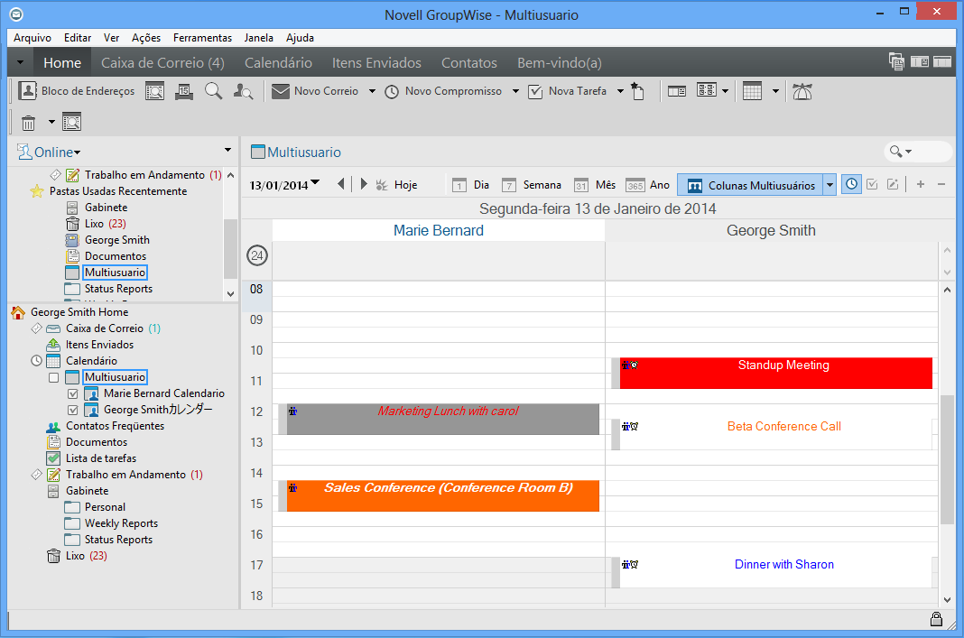
Task: Open the Ações menu
Action: [x=146, y=38]
